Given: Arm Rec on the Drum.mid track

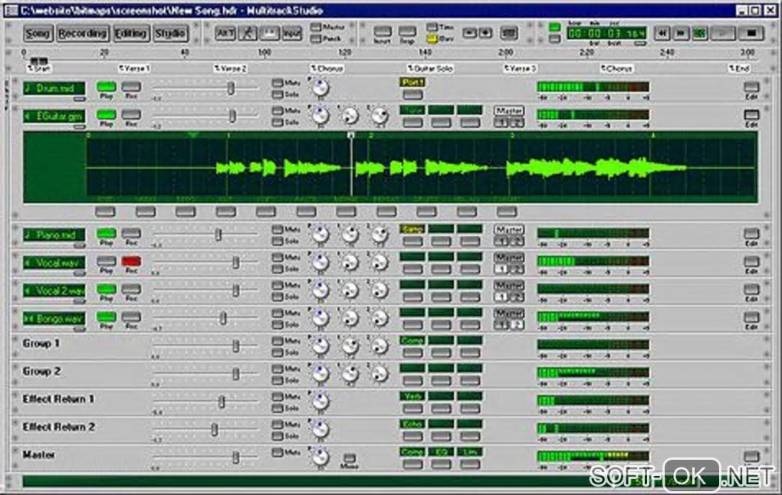Looking at the screenshot, I should pyautogui.click(x=131, y=87).
